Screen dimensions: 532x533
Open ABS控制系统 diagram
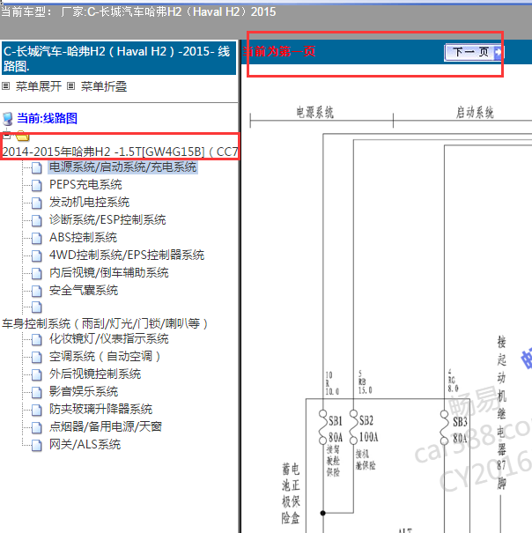83,238
